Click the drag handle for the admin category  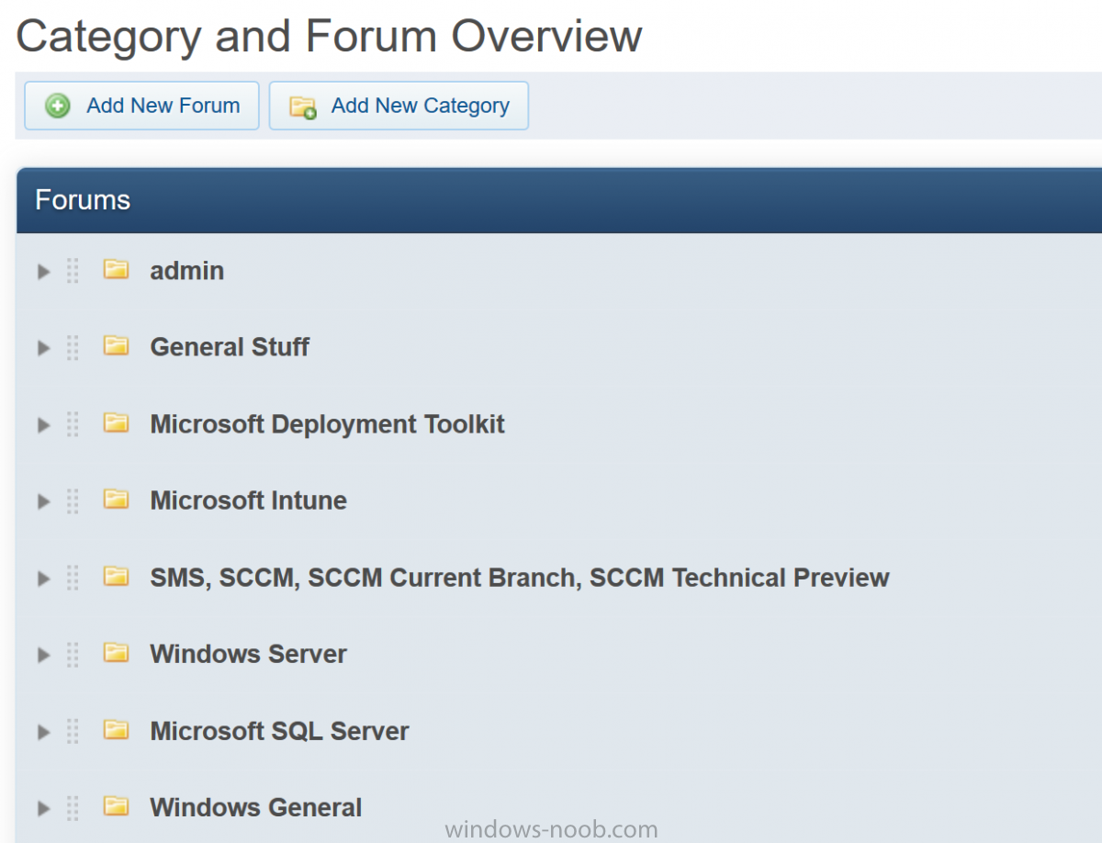coord(73,271)
